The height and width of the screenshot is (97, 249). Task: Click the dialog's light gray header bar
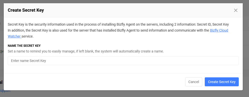[123, 10]
